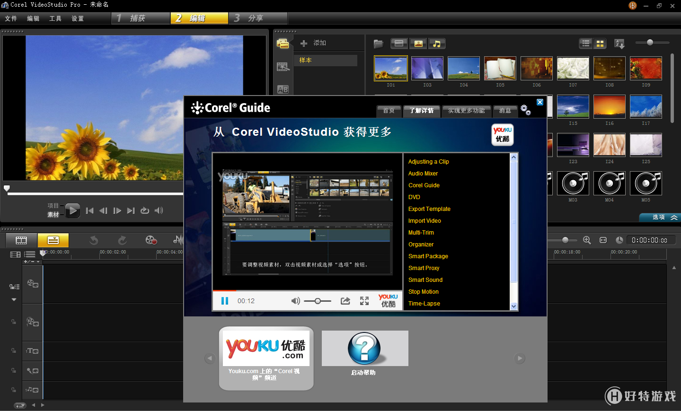Adjust the thumbnail size slider
The height and width of the screenshot is (411, 681).
tap(650, 43)
